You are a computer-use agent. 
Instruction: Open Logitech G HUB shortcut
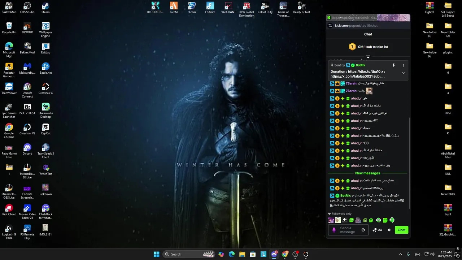point(9,232)
